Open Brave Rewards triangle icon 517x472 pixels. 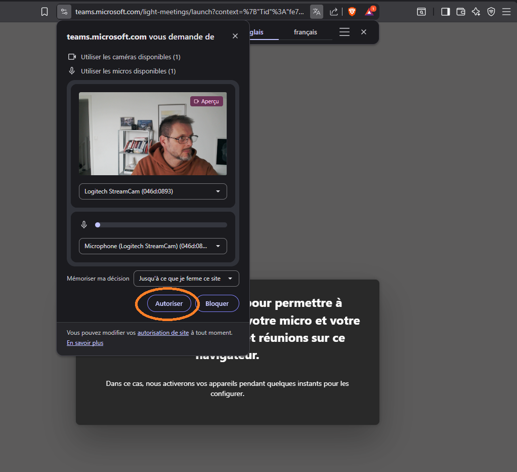click(x=370, y=12)
